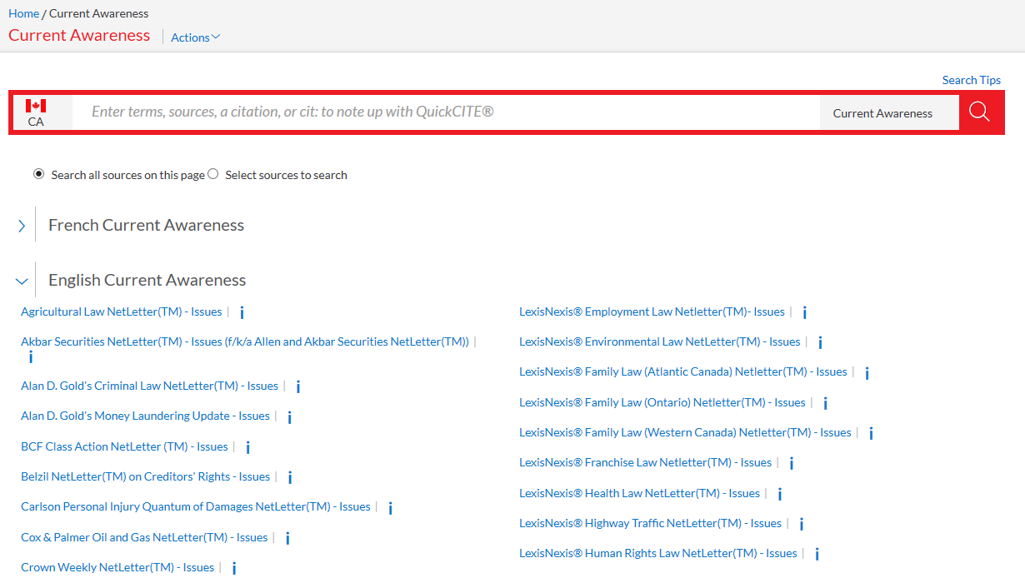Open Akbar Securities NetLetter(TM) - Issues link

click(x=245, y=341)
